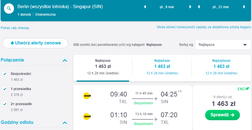
Task: Open the Pokaż cały miesiąc link
Action: point(15,28)
